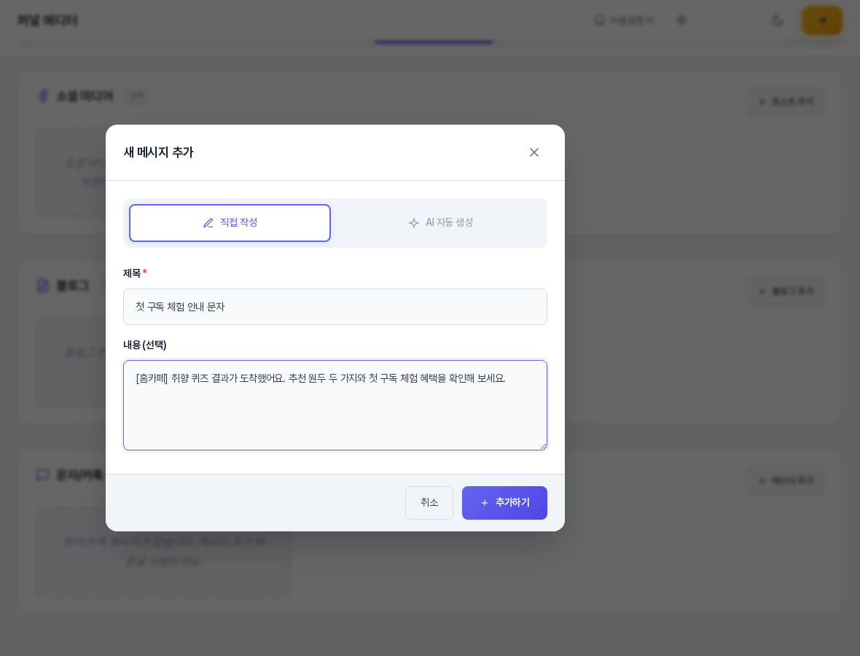Submit with the 추가하기 button
Screen dimensions: 860x656
tap(504, 502)
